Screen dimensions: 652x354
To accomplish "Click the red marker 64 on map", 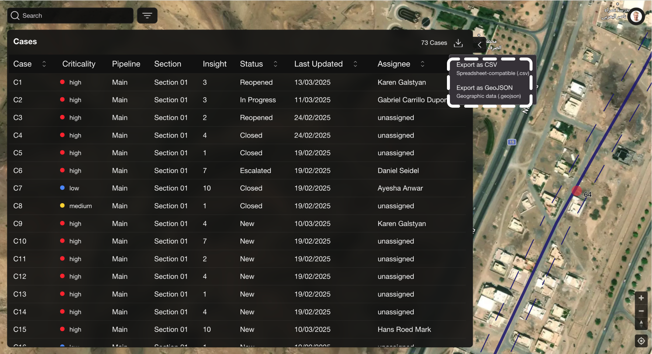I will [x=576, y=191].
